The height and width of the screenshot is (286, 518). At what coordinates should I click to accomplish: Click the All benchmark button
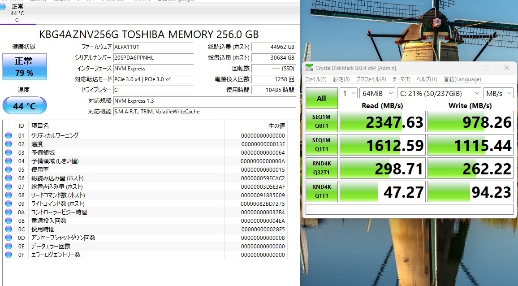point(321,99)
